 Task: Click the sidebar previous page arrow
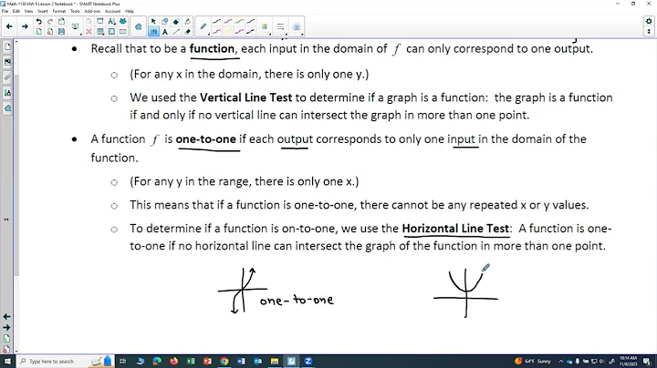tap(6, 317)
